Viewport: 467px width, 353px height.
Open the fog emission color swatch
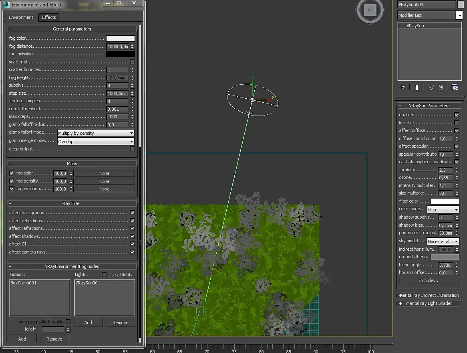click(x=120, y=54)
